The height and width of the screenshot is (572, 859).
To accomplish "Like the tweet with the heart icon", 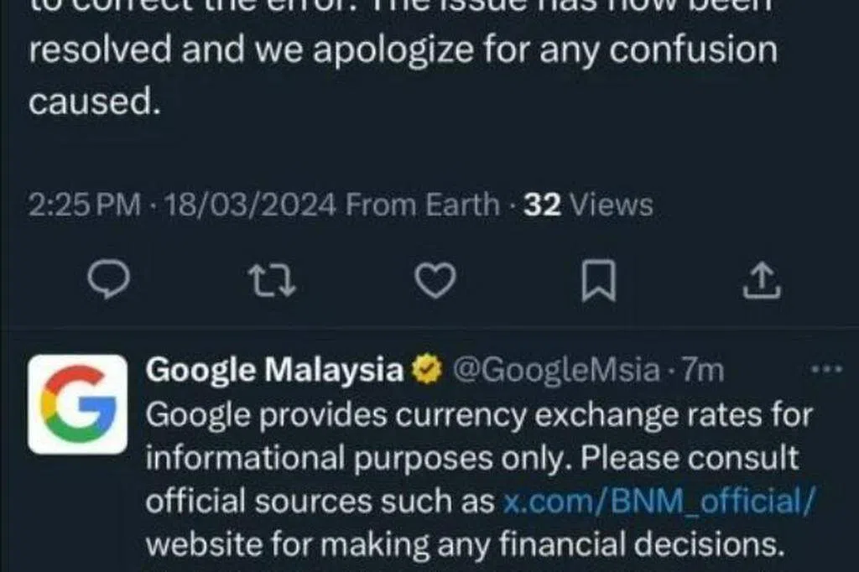I will 435,280.
